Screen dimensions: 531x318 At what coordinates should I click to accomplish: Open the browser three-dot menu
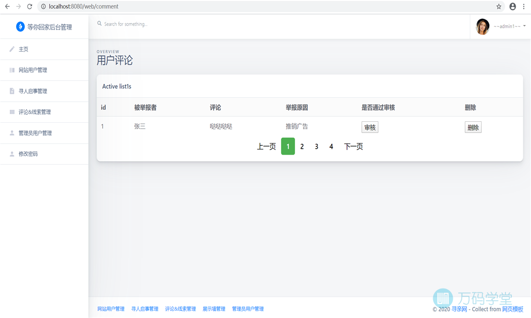524,7
